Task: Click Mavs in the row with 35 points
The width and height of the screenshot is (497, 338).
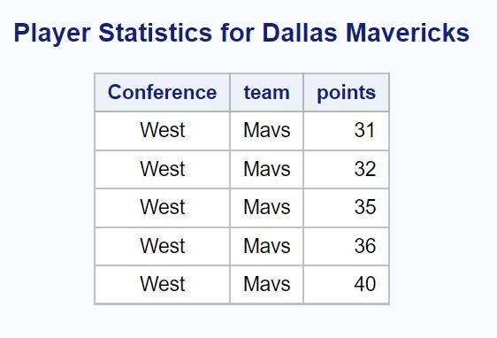Action: click(266, 207)
